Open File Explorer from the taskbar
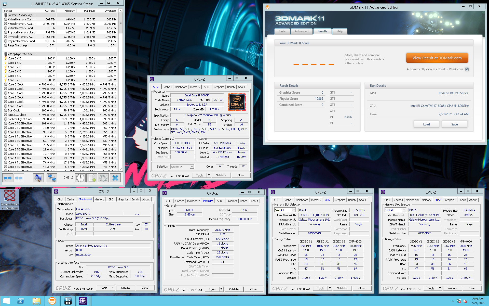 36,301
